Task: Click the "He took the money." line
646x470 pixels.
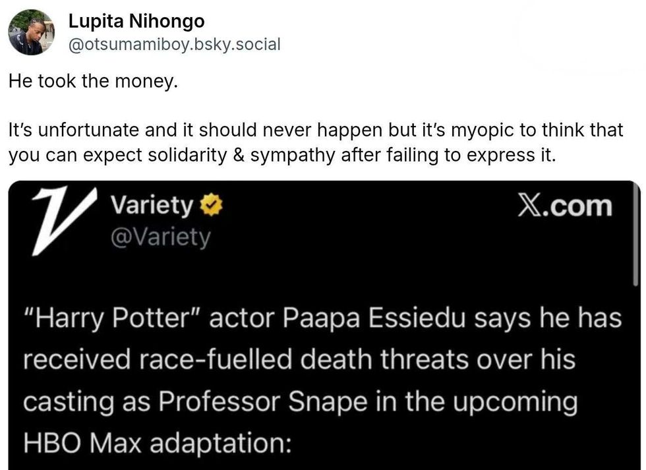Action: click(94, 83)
